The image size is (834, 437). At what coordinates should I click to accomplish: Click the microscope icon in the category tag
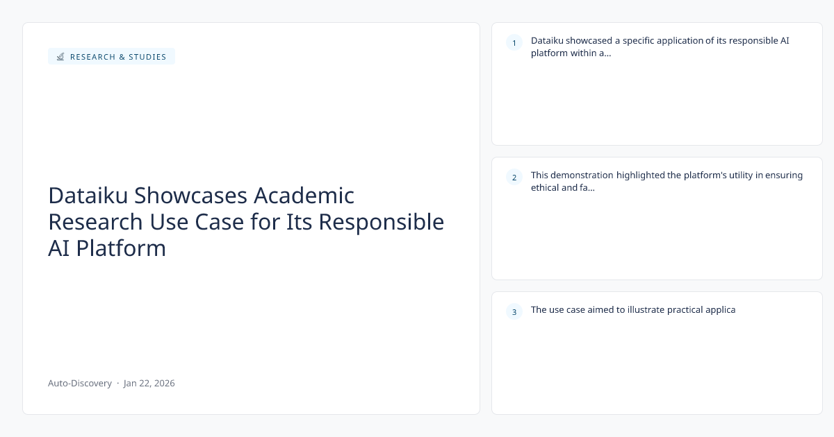point(60,57)
